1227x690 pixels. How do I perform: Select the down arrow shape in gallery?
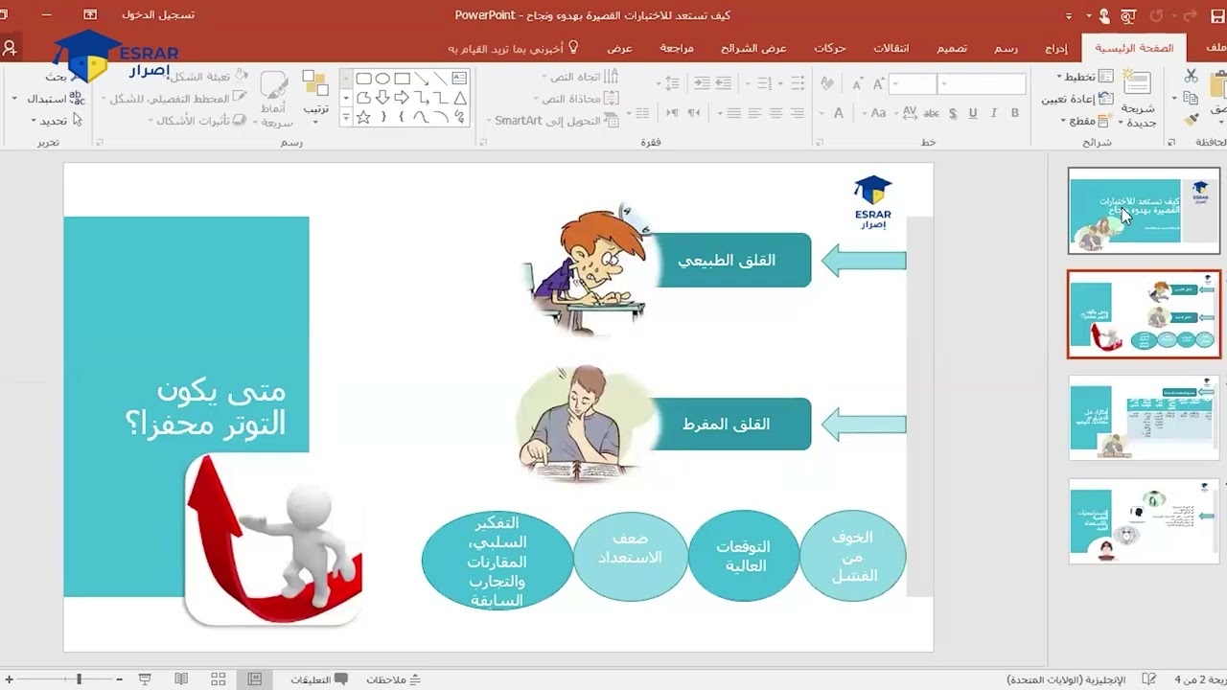pyautogui.click(x=382, y=98)
